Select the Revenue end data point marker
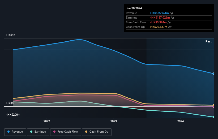This screenshot has height=139, width=218. 213,74
